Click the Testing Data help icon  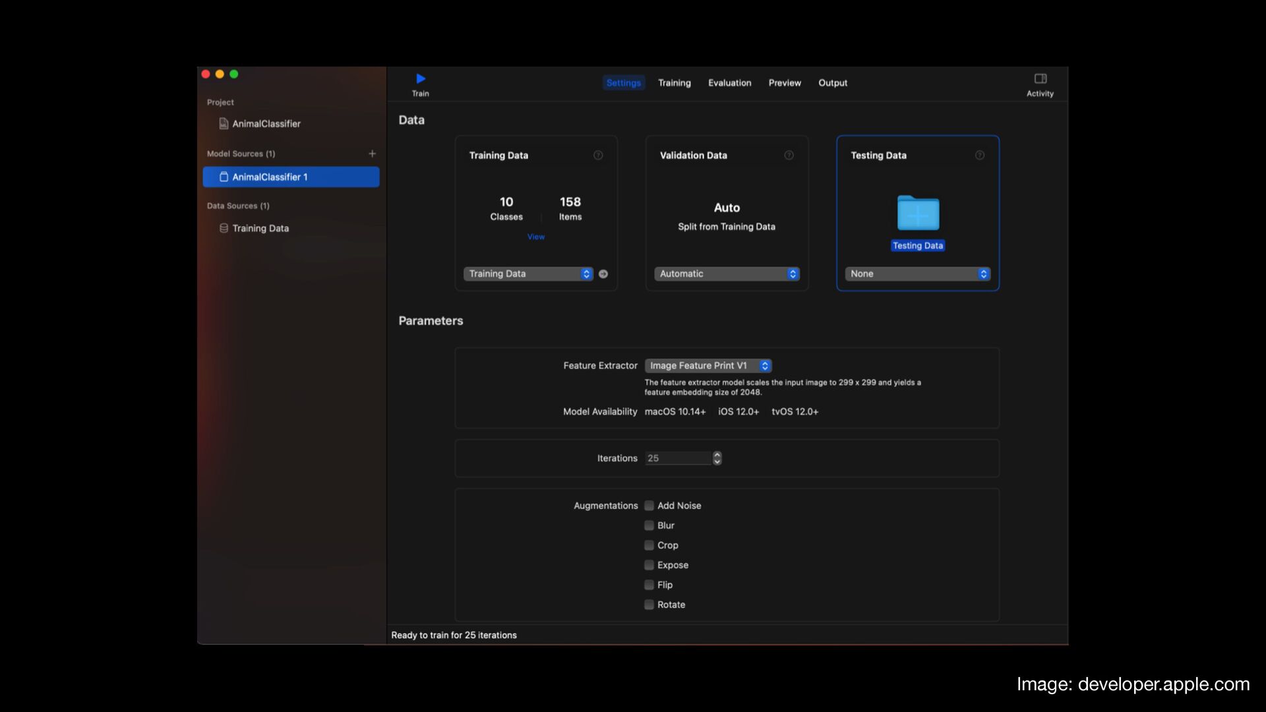[980, 156]
